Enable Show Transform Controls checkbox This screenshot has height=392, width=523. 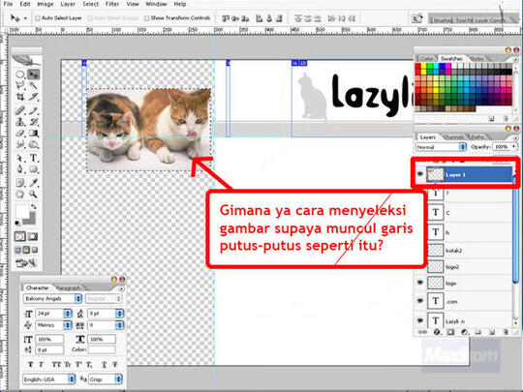pyautogui.click(x=146, y=18)
